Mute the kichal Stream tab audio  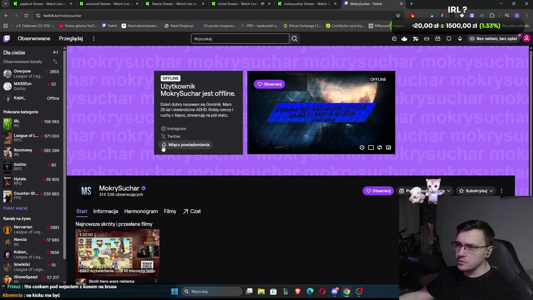[262, 4]
